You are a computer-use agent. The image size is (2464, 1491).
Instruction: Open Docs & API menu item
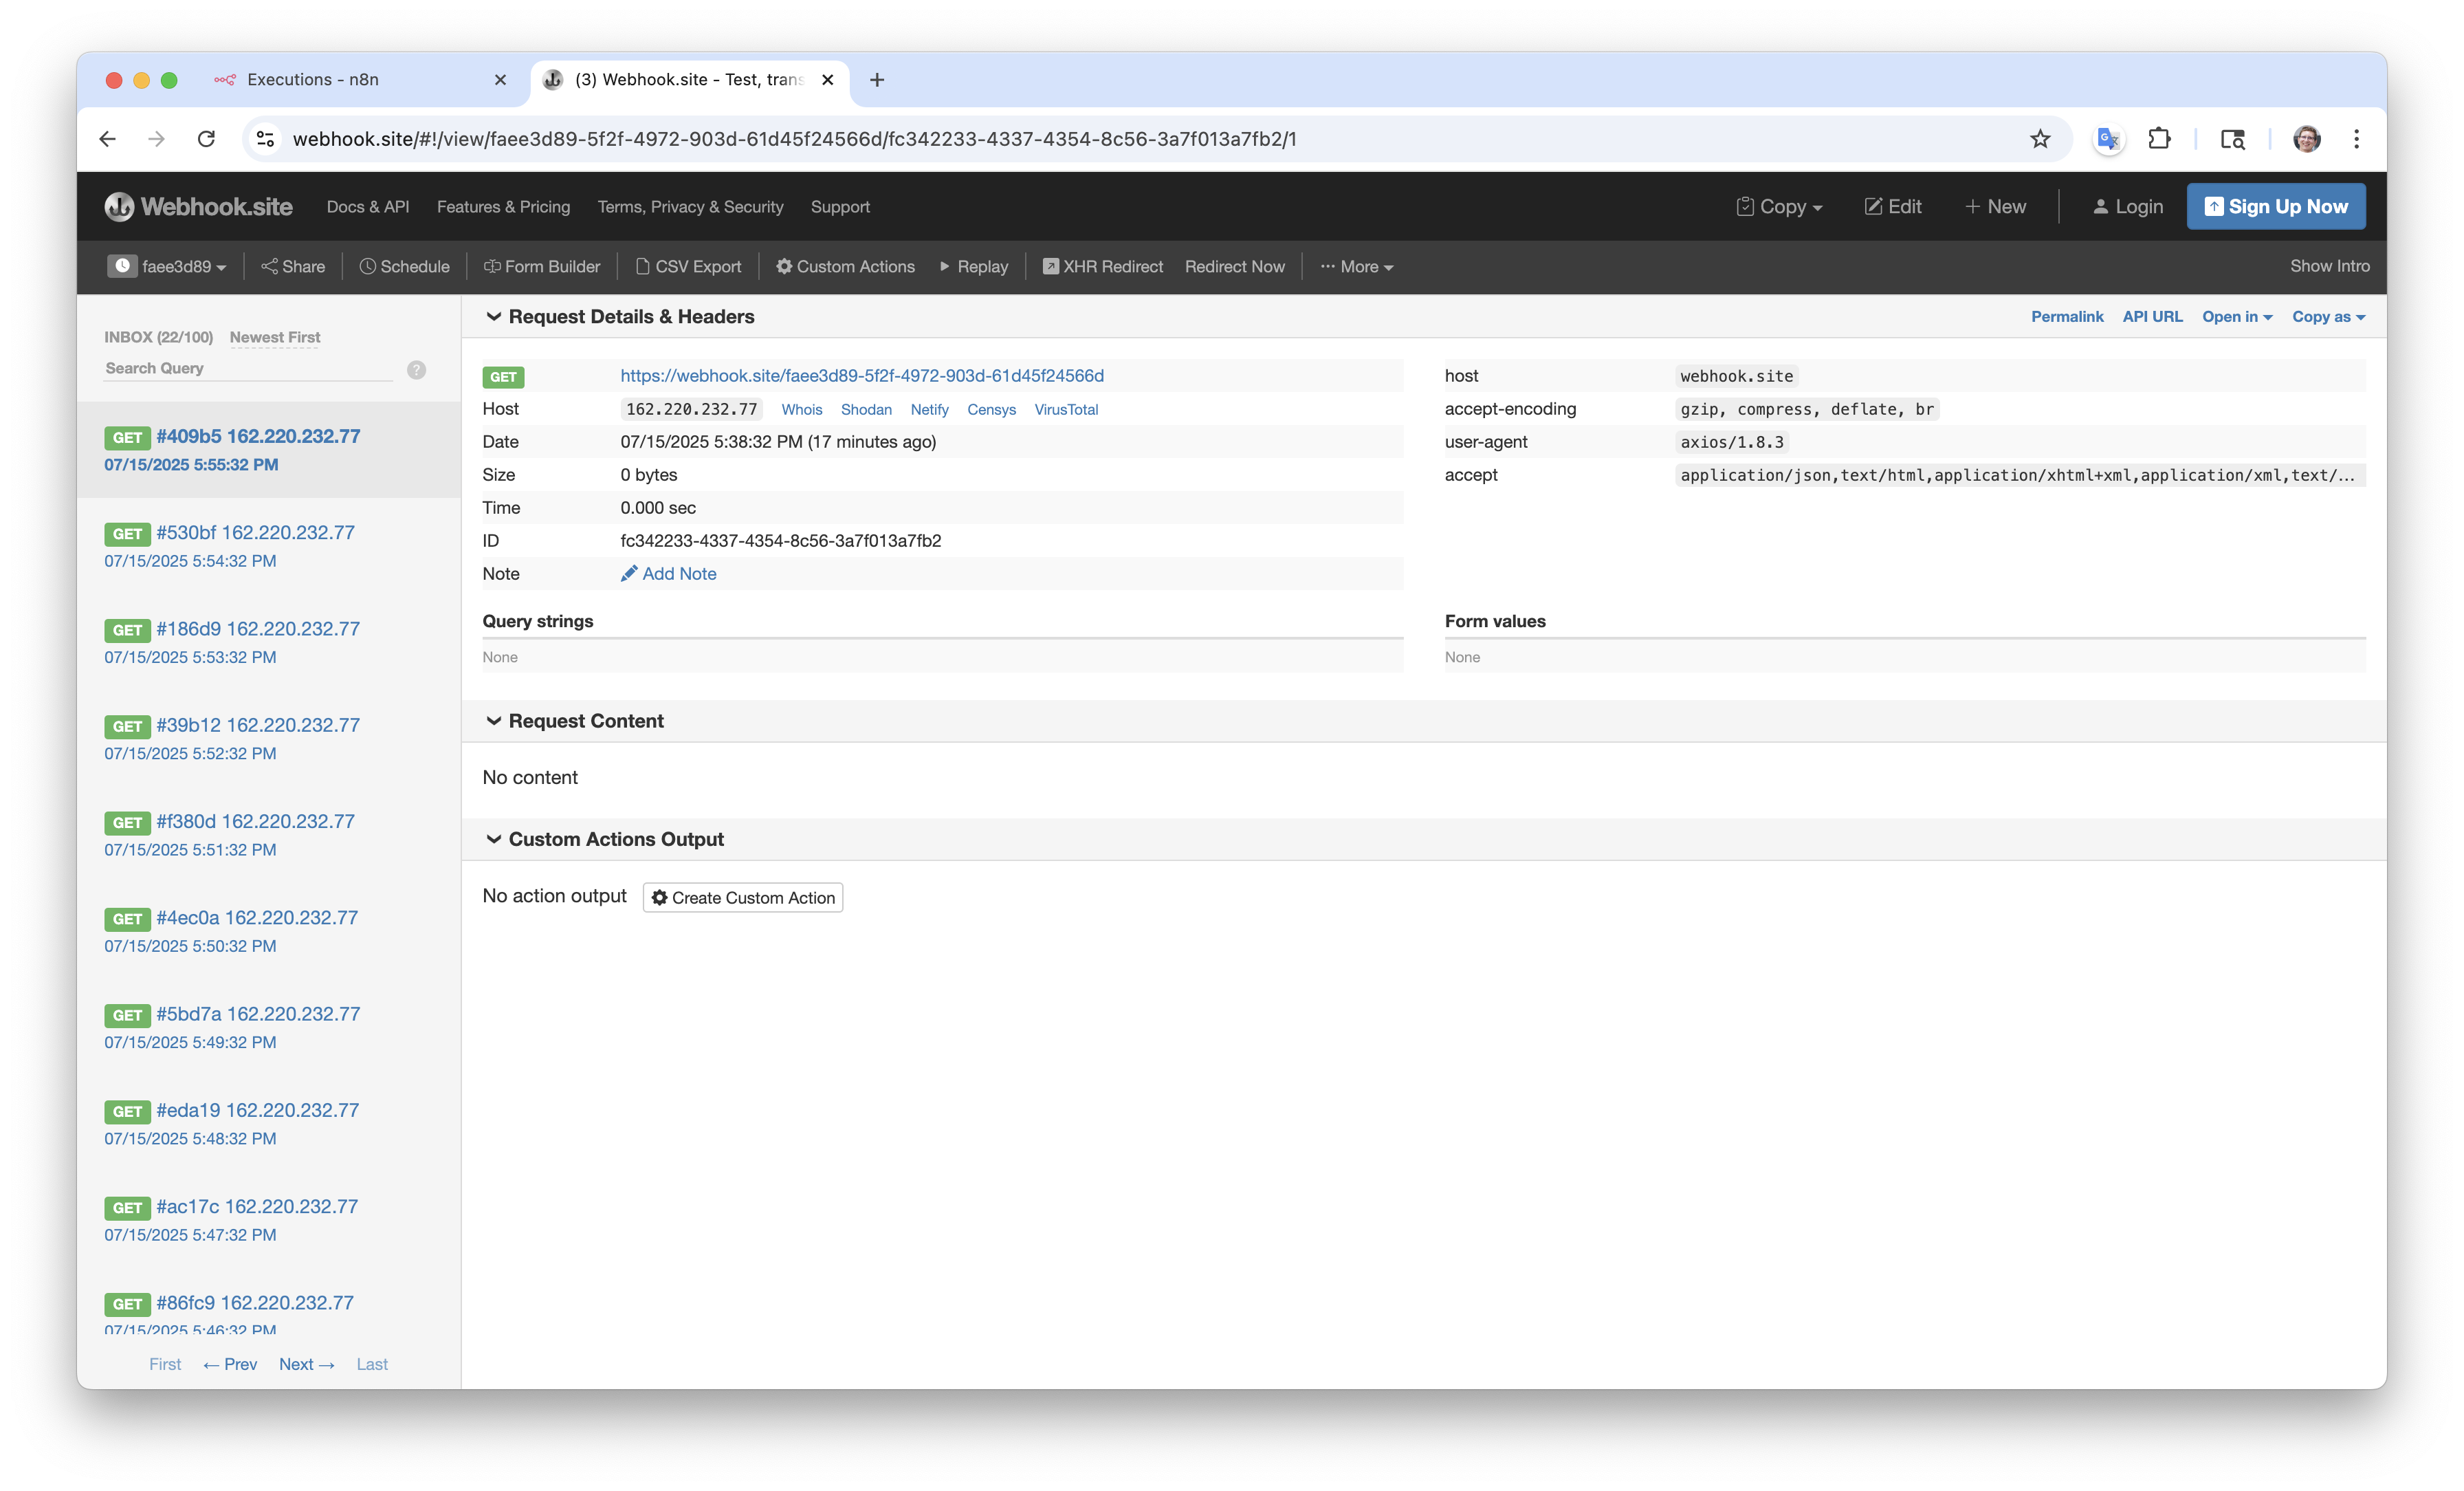pos(368,207)
